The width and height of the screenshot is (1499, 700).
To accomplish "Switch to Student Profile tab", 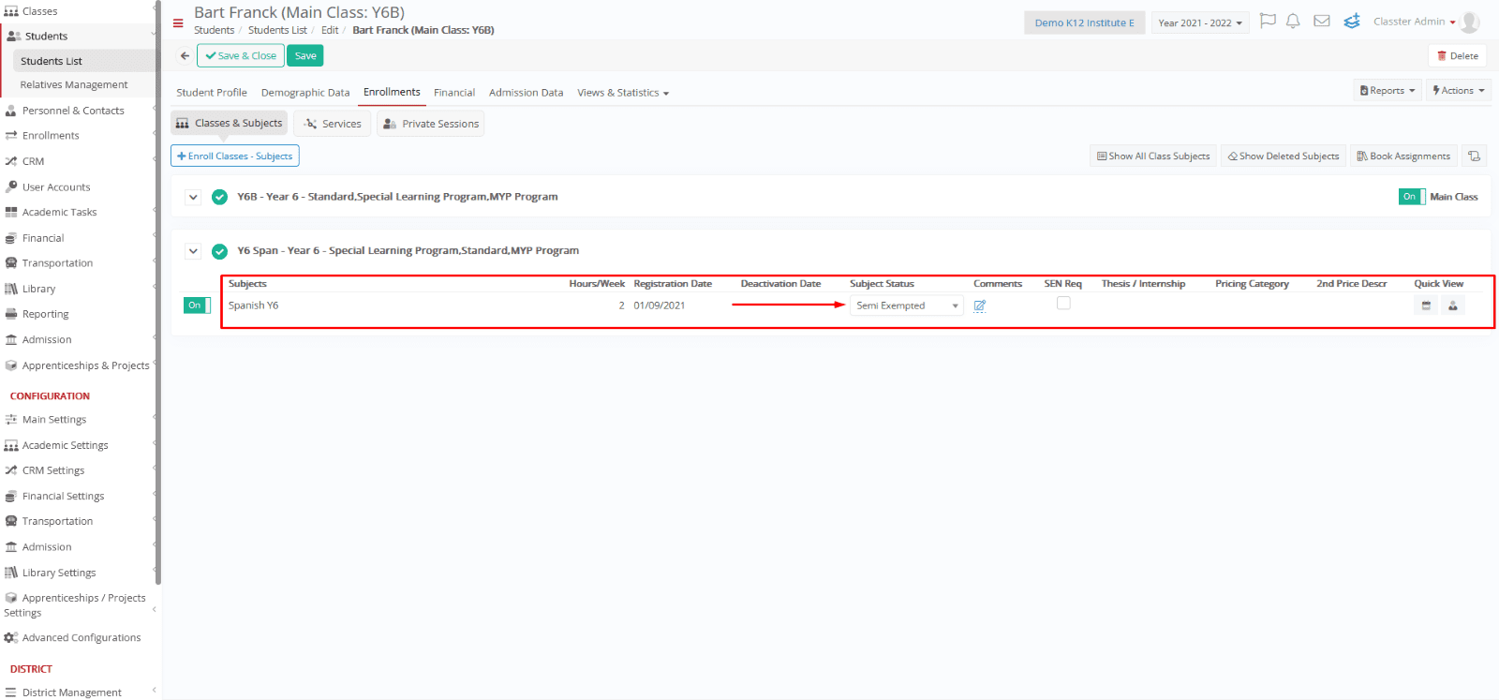I will 212,93.
